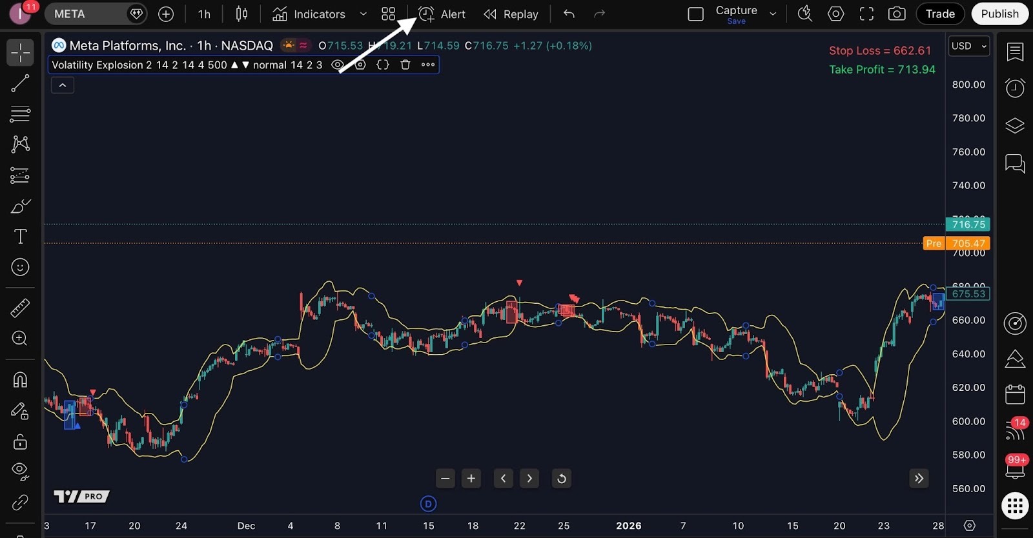Select the trend line drawing tool

tap(20, 83)
